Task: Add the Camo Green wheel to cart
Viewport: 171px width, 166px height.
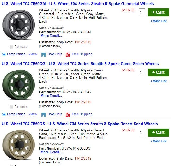Action: tap(158, 73)
